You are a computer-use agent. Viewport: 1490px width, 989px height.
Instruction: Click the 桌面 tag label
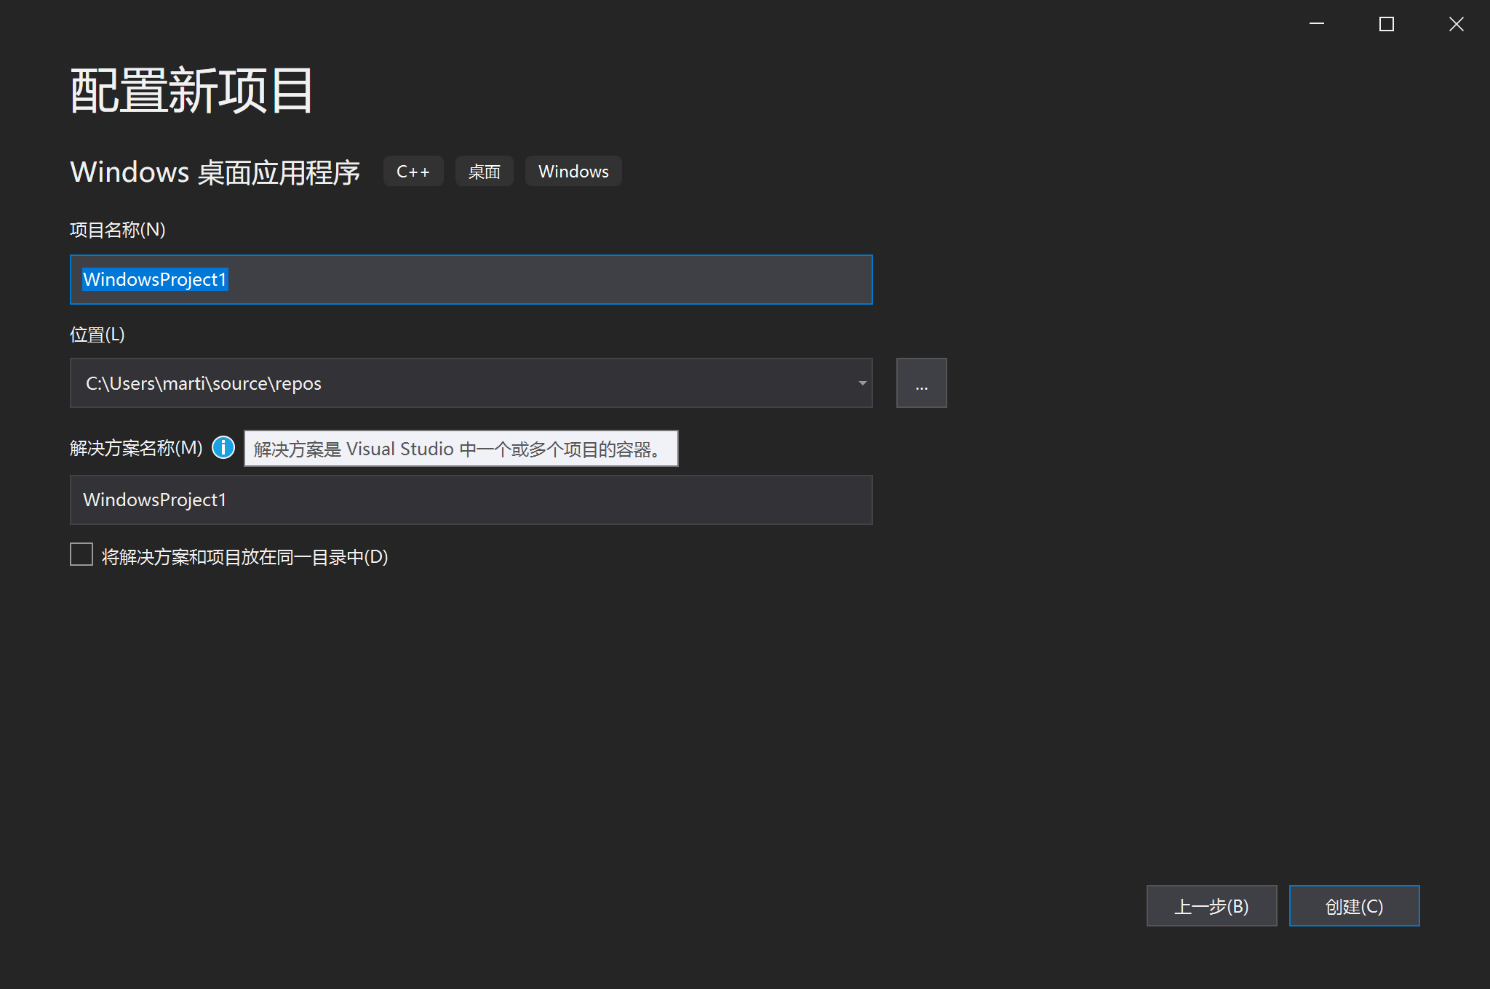point(484,172)
